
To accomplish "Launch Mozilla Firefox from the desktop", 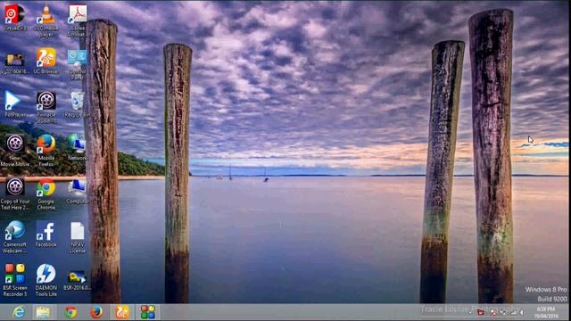I will (46, 150).
